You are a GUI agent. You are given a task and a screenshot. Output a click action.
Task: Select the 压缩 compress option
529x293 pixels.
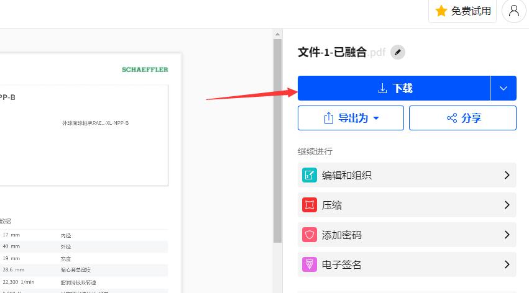[x=407, y=205]
